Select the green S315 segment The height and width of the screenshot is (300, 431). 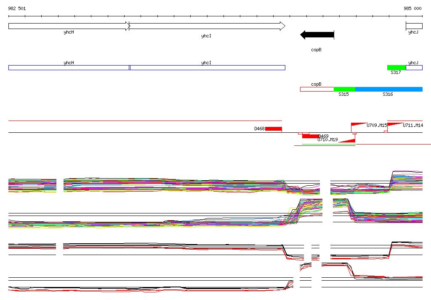tap(344, 89)
